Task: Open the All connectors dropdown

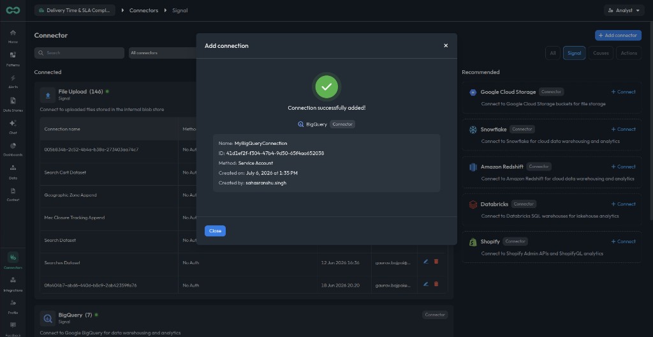Action: [163, 53]
